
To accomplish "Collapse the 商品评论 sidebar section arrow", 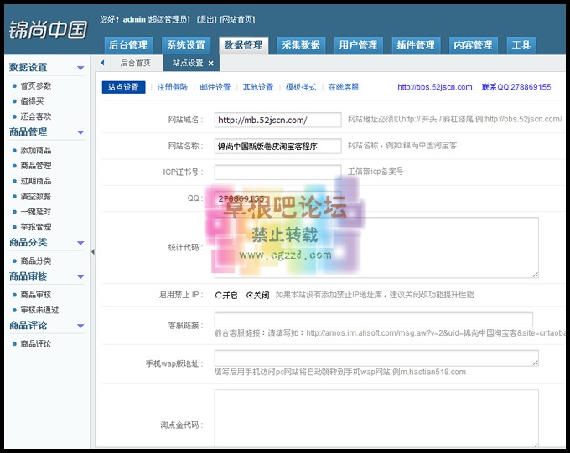I will pyautogui.click(x=80, y=326).
